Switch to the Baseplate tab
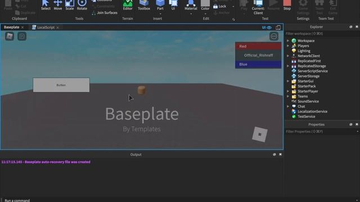The image size is (360, 202). click(x=11, y=27)
